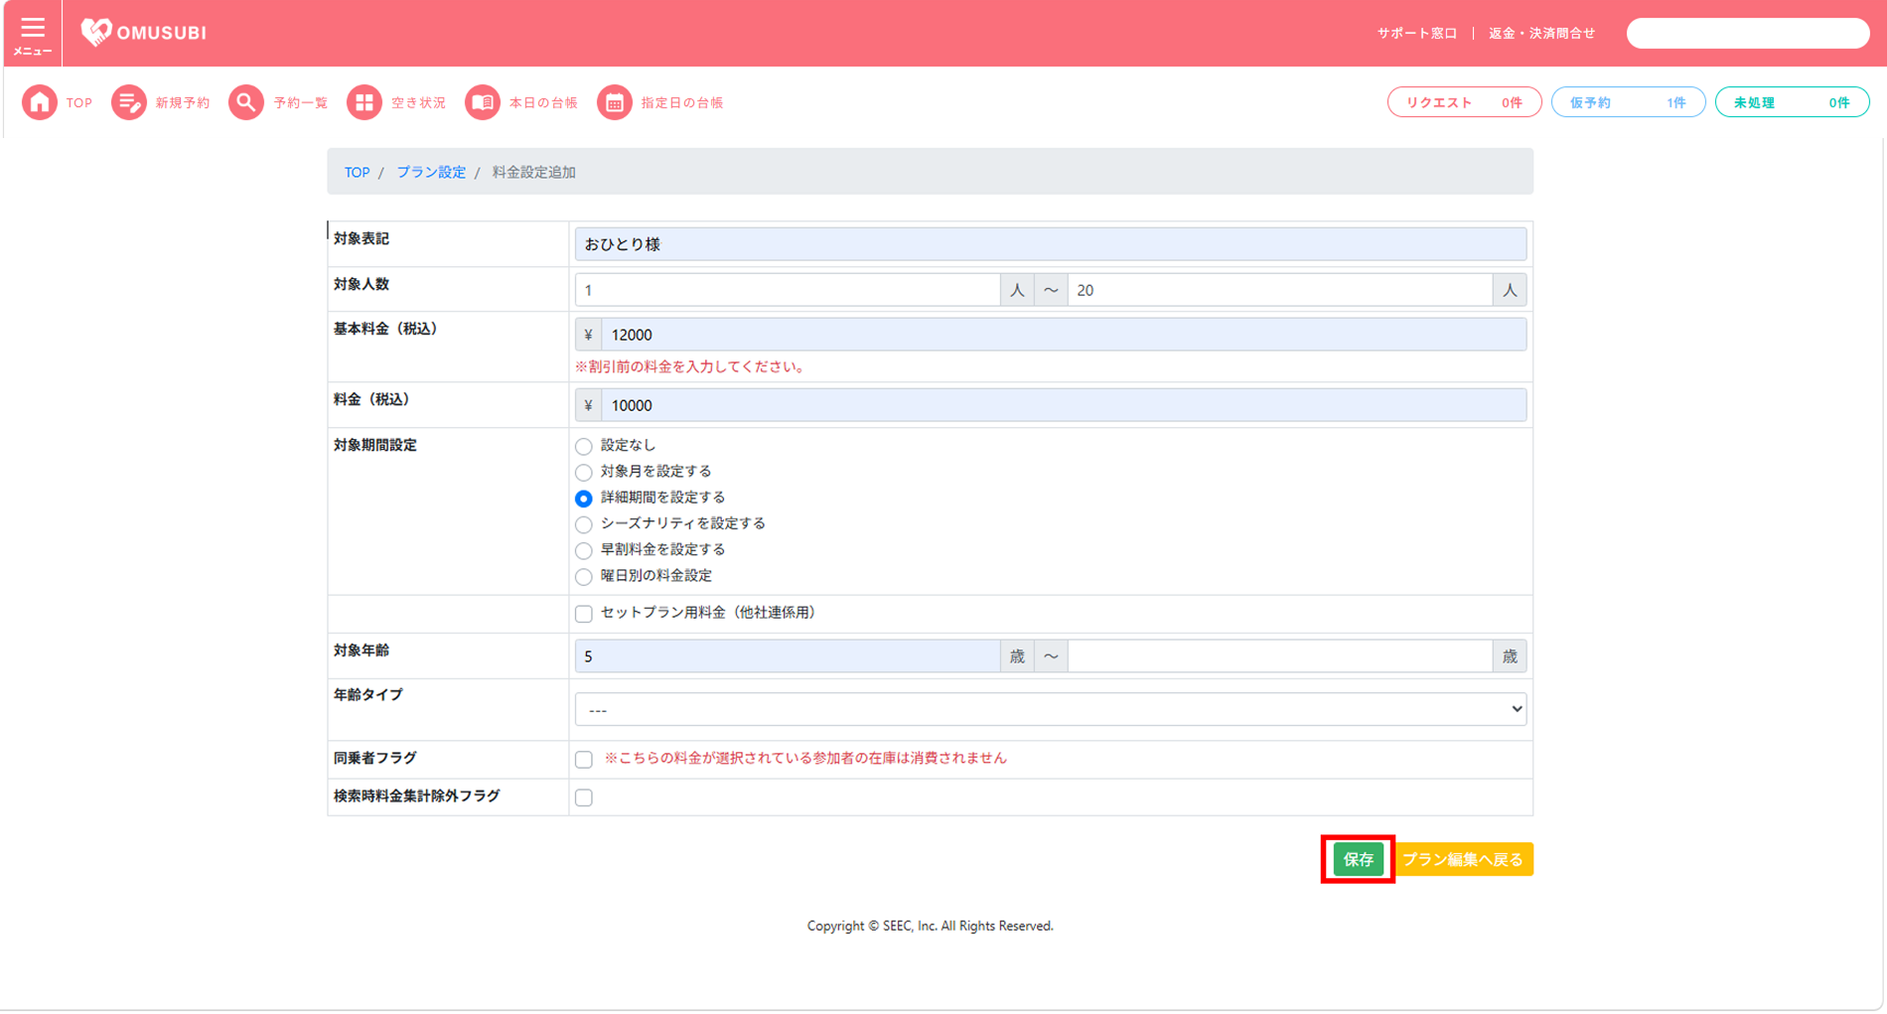The image size is (1887, 1014).
Task: Open 返金・決済問合せ link
Action: click(1541, 33)
